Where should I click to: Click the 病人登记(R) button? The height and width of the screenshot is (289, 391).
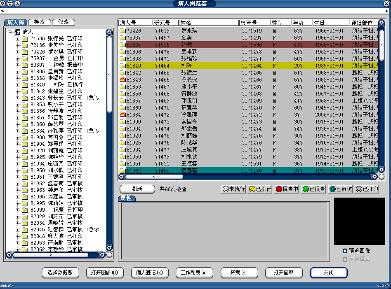149,273
